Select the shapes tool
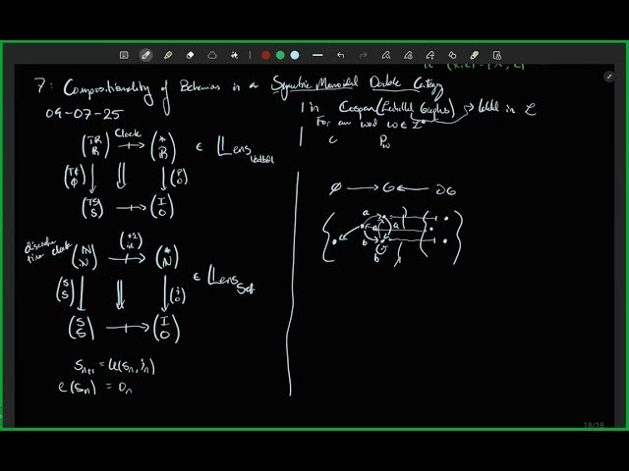Screen dimensions: 629x471 [452, 55]
